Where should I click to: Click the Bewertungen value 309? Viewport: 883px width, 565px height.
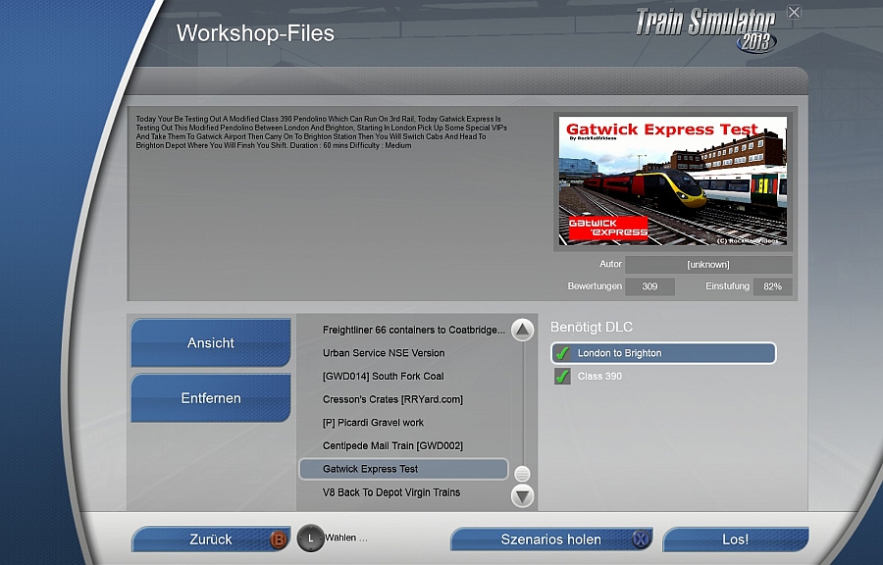tap(649, 286)
